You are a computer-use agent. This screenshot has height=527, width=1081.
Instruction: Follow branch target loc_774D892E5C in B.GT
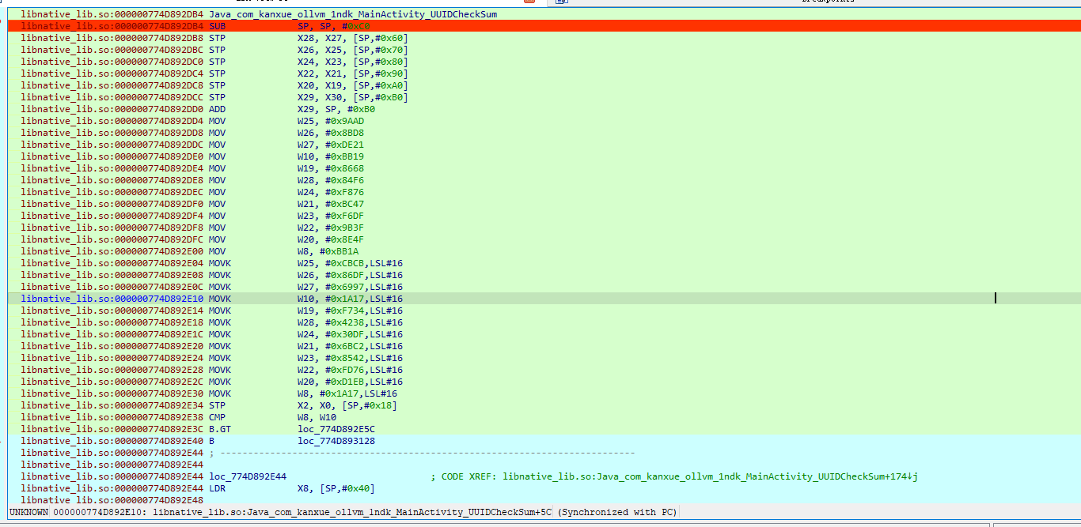click(x=336, y=429)
